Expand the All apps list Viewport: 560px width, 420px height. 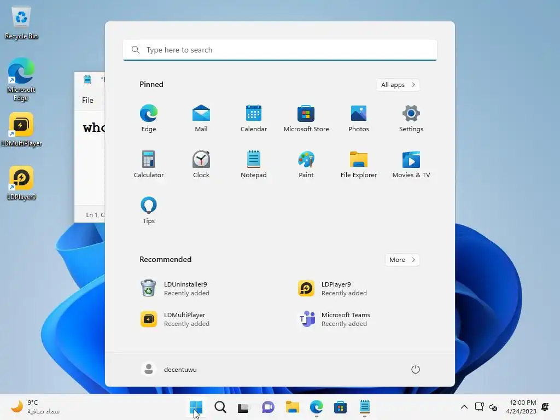[x=398, y=85]
